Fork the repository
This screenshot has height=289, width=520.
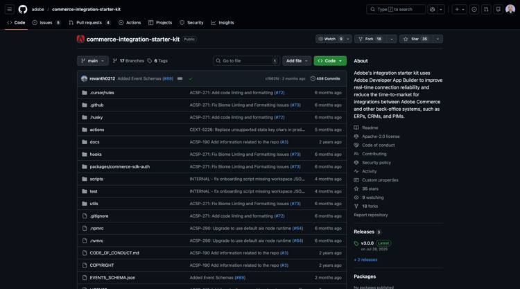[370, 39]
